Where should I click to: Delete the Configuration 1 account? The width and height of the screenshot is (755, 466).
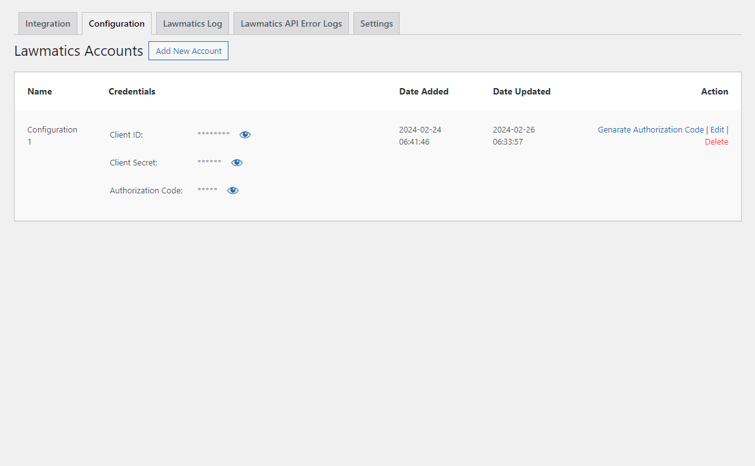716,141
